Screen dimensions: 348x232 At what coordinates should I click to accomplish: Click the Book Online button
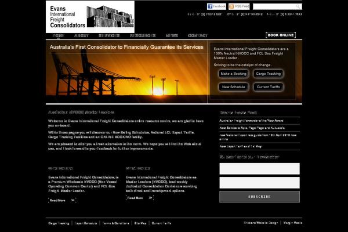[281, 35]
